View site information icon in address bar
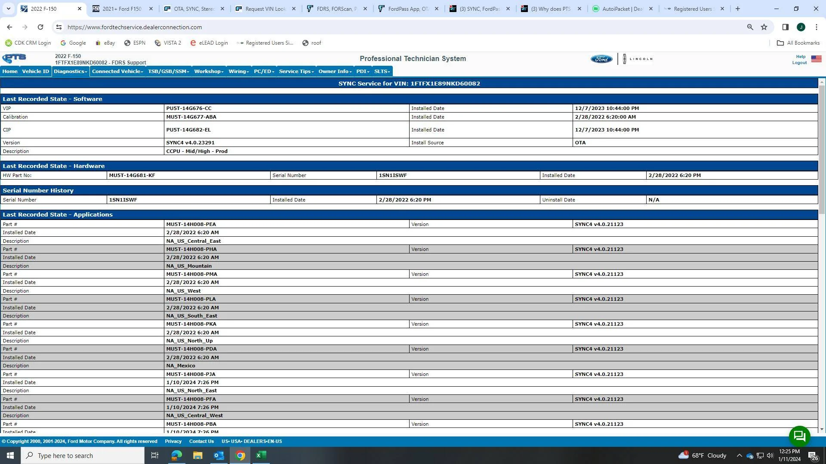The image size is (826, 464). pos(59,27)
